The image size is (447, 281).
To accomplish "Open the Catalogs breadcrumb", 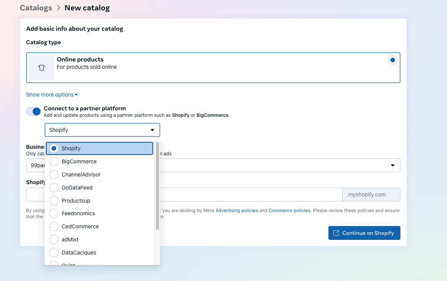I will coord(36,8).
